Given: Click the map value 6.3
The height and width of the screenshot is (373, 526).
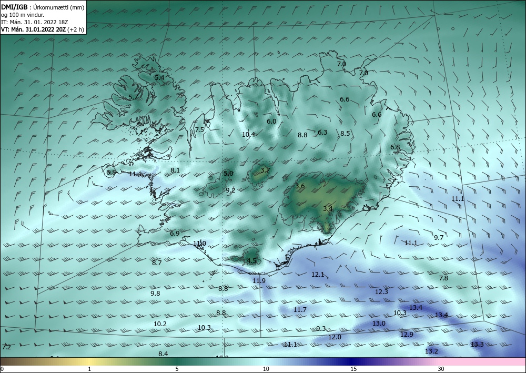Looking at the screenshot, I should 322,133.
